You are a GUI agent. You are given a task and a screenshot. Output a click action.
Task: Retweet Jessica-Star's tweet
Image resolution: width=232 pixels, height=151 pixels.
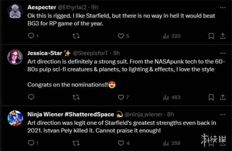click(76, 97)
